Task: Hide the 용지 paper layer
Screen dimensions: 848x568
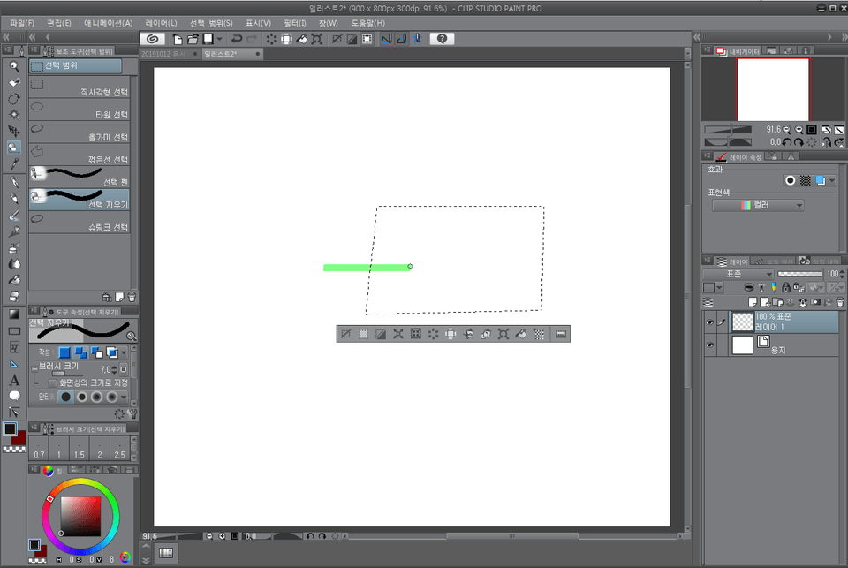Action: [710, 345]
